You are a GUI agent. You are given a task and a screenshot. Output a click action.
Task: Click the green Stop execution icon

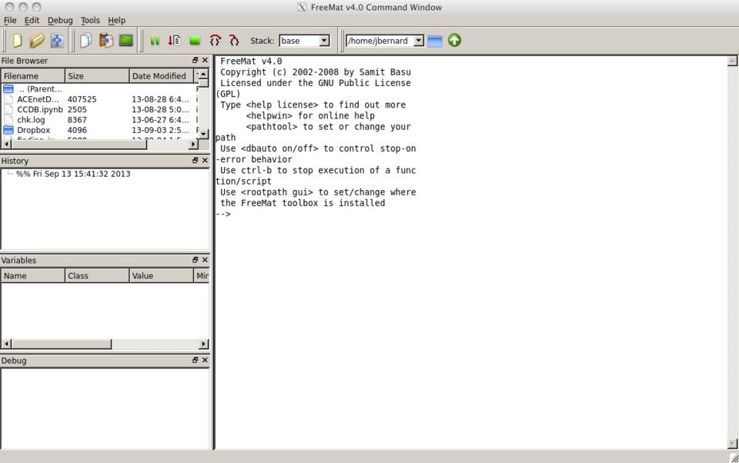click(195, 41)
